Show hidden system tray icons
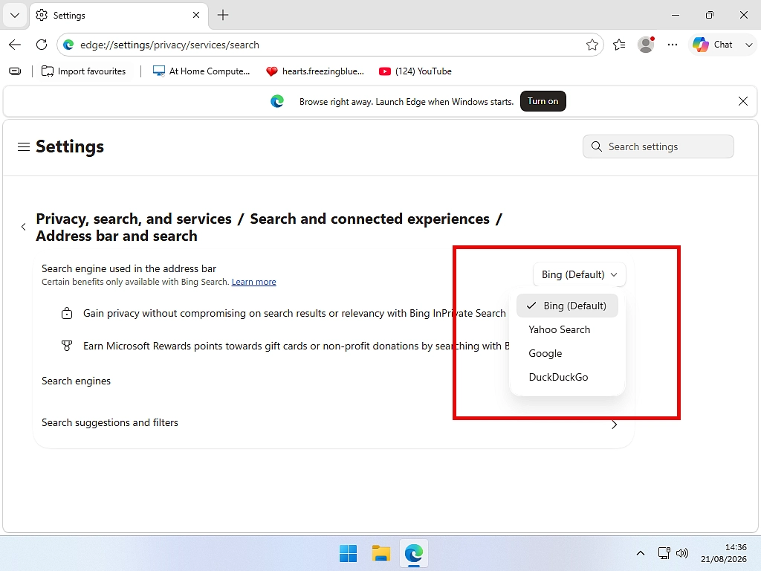This screenshot has height=571, width=761. (641, 553)
